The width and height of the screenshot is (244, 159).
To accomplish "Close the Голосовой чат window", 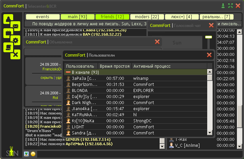I will [x=211, y=25].
